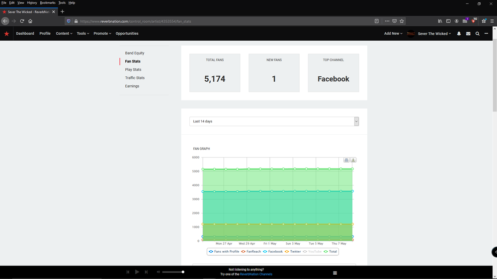The image size is (497, 279).
Task: Open the messages envelope icon
Action: click(x=468, y=34)
